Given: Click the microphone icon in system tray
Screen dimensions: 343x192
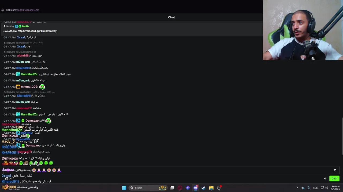Looking at the screenshot, I should tap(309, 188).
